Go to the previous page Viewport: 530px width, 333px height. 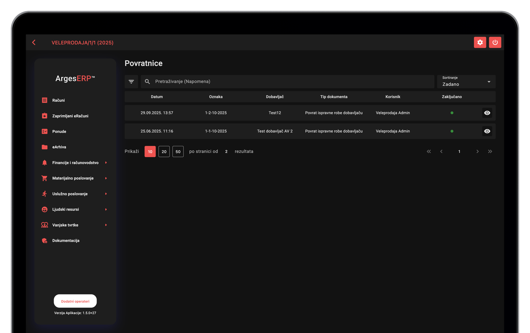click(x=441, y=152)
